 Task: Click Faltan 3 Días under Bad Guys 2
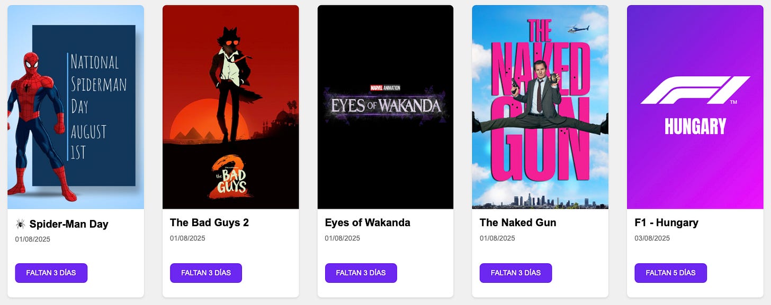(x=206, y=273)
